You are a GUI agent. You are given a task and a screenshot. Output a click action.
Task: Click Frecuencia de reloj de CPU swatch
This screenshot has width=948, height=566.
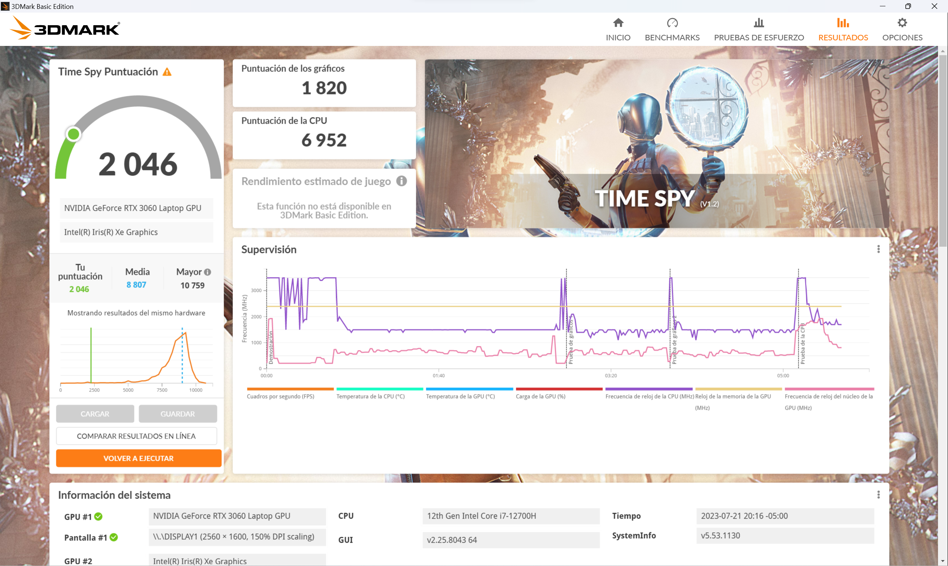(x=648, y=389)
